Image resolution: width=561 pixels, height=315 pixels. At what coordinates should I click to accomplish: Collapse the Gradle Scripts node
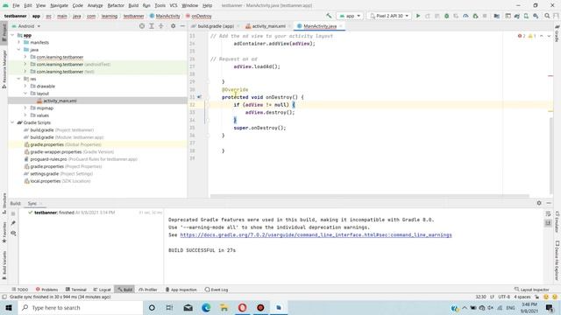coord(12,122)
